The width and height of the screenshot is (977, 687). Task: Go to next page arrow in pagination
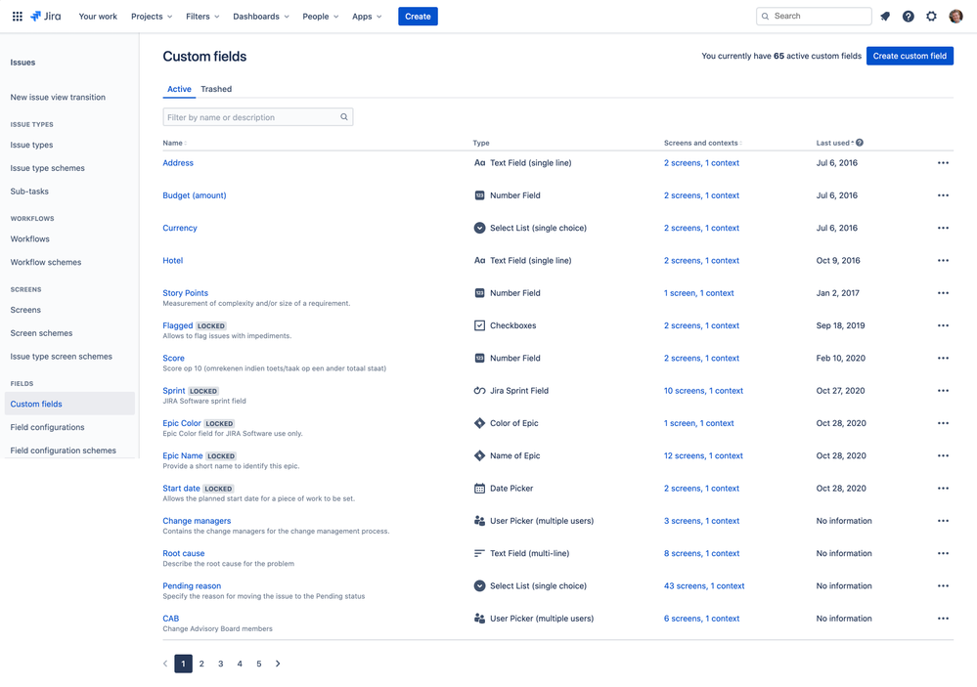click(x=278, y=664)
